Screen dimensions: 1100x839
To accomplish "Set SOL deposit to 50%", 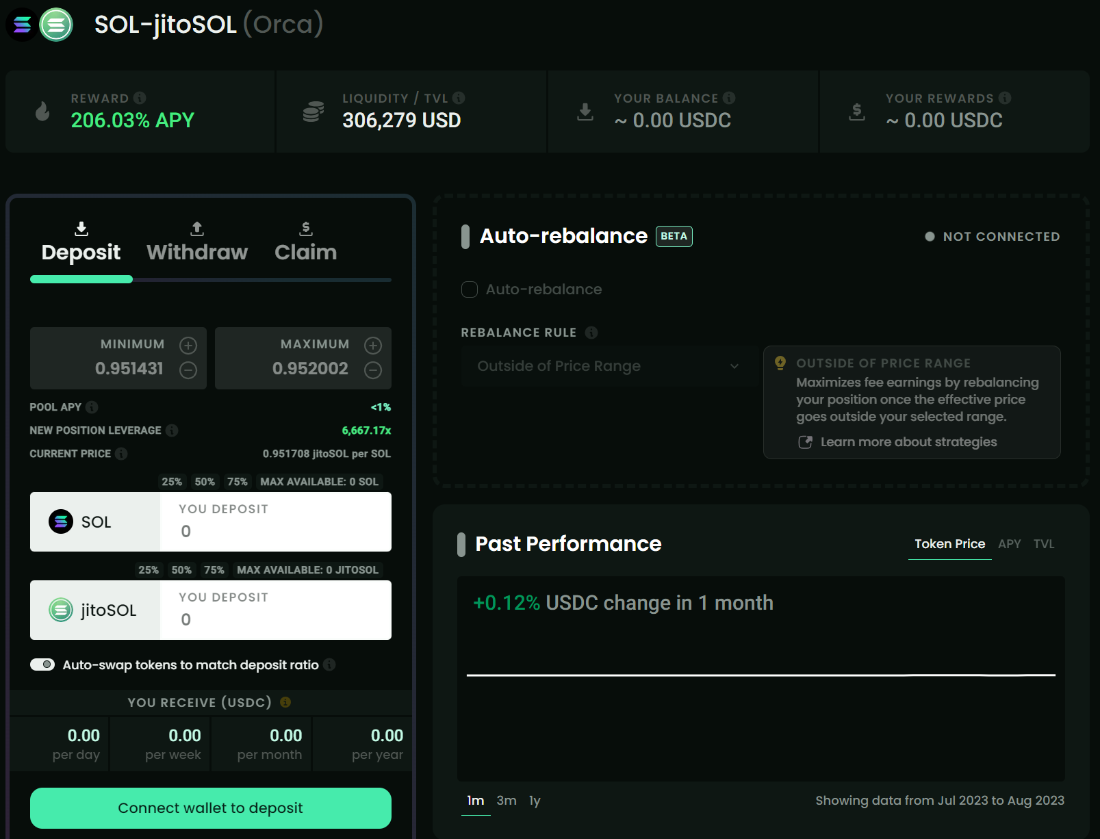I will 205,482.
